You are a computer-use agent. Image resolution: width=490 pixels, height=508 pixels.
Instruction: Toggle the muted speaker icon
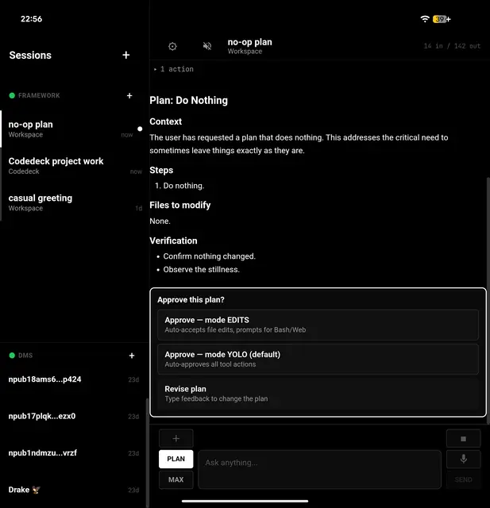(207, 46)
